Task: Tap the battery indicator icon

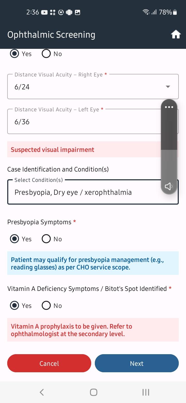Action: (x=175, y=12)
